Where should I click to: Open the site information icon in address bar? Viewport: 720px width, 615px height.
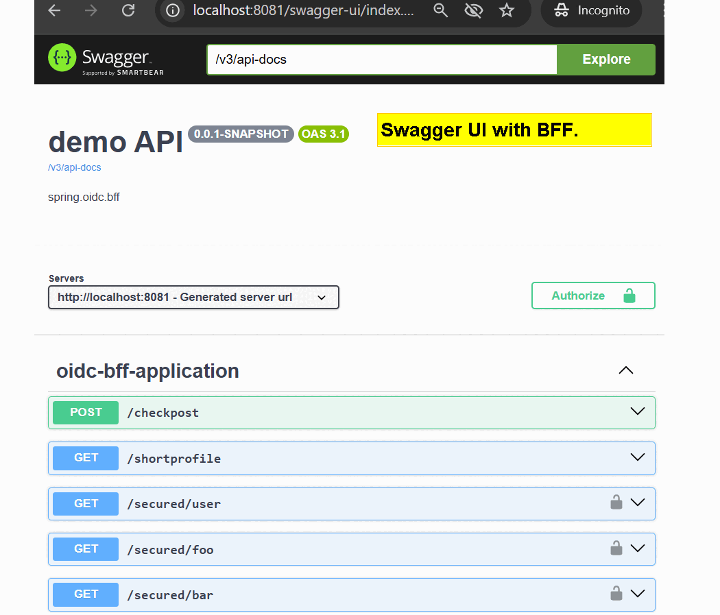[x=173, y=10]
